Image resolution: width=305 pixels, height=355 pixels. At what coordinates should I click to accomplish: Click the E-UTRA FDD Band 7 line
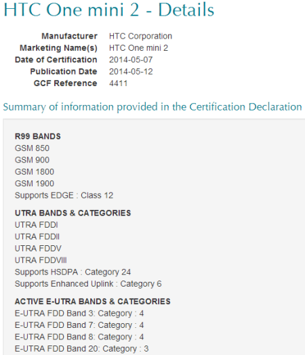click(x=79, y=325)
